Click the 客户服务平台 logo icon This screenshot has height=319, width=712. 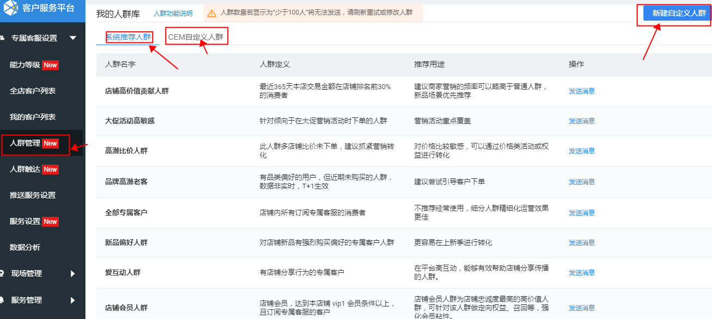coord(11,8)
